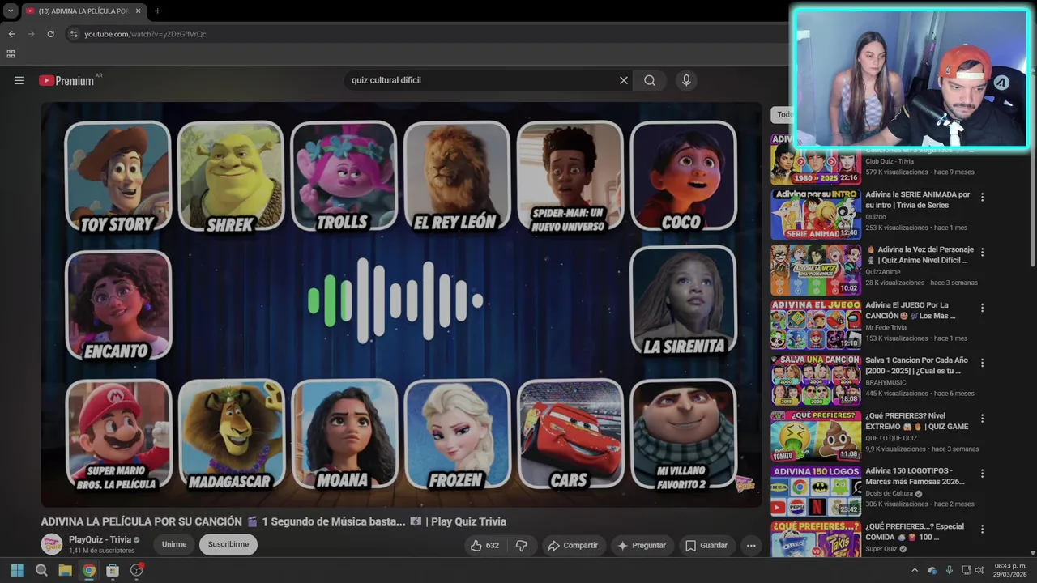Viewport: 1037px width, 583px height.
Task: Open ADIVINA EL JUEGO thumbnail, 12:18
Action: coord(815,326)
